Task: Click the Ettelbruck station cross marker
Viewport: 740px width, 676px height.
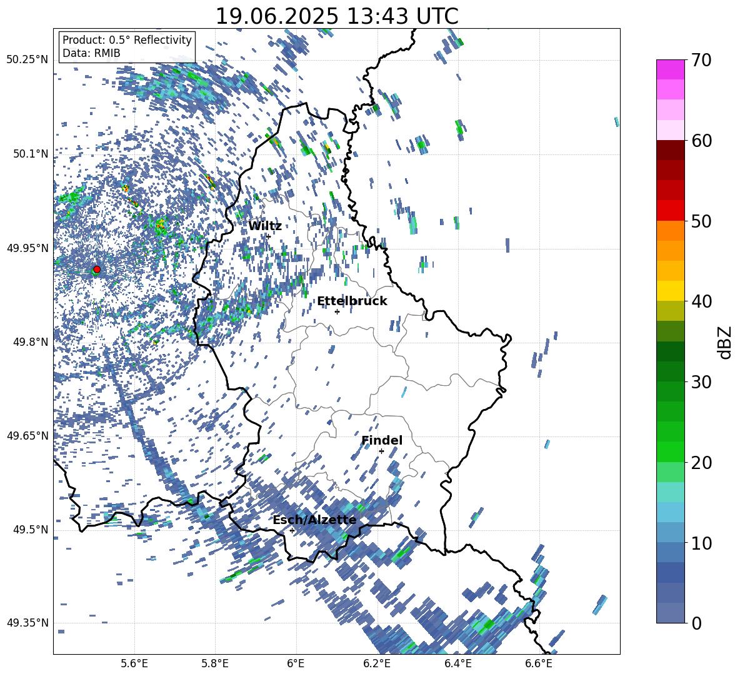Action: pyautogui.click(x=337, y=311)
